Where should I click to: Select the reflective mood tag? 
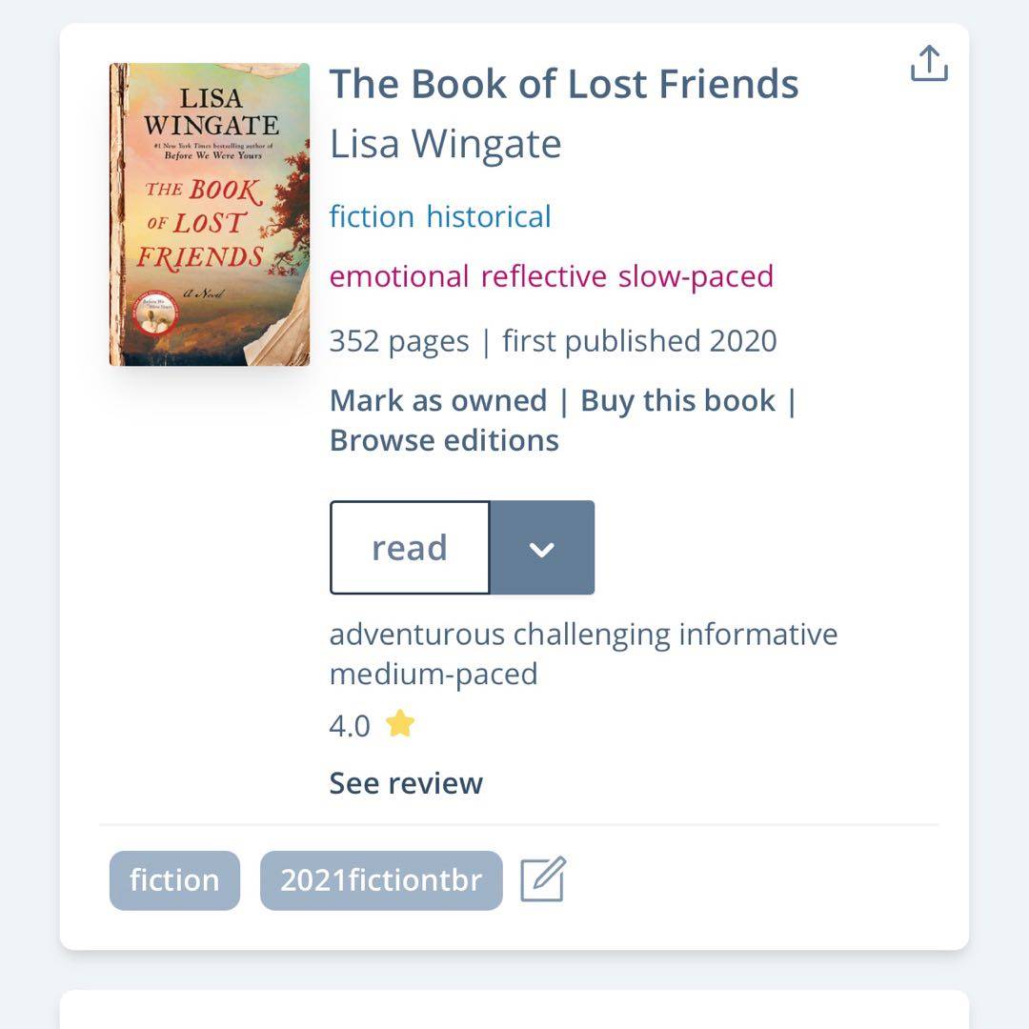[543, 276]
